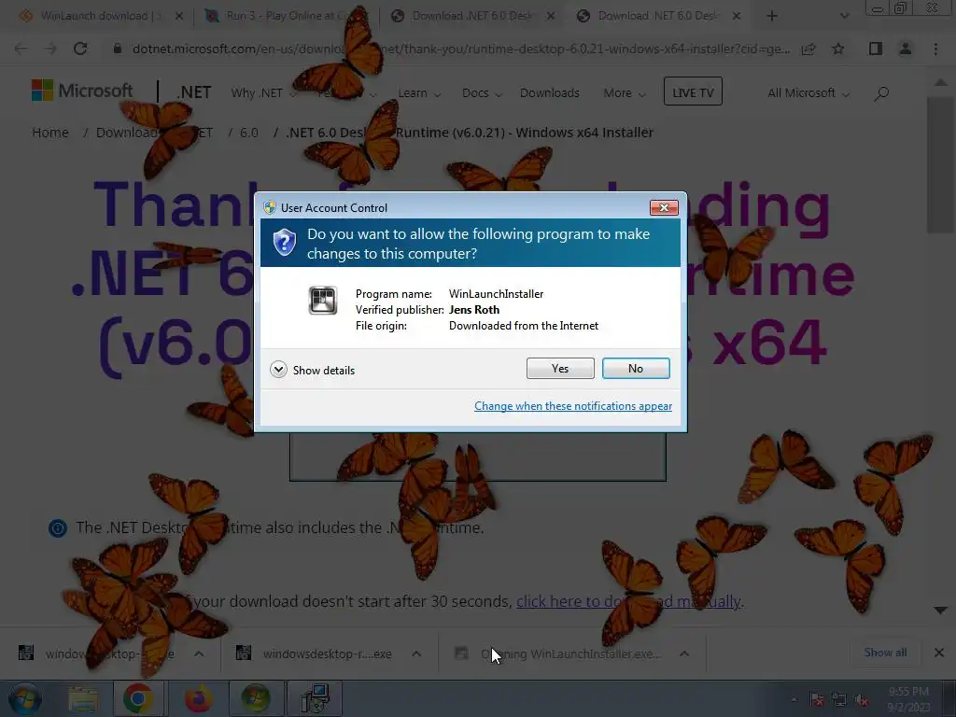Image resolution: width=956 pixels, height=717 pixels.
Task: Go to Home breadcrumb
Action: point(50,133)
